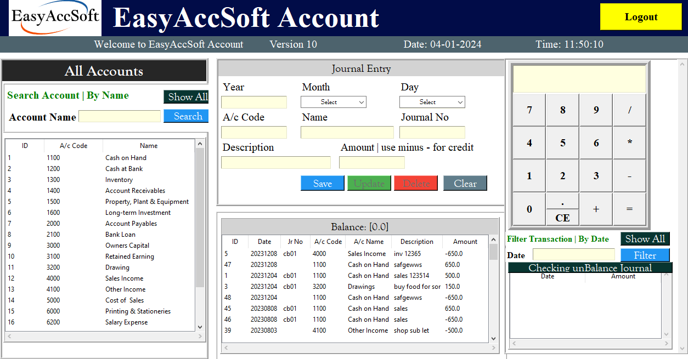Tap 9 on the calculator keypad
The width and height of the screenshot is (688, 359).
coord(596,110)
